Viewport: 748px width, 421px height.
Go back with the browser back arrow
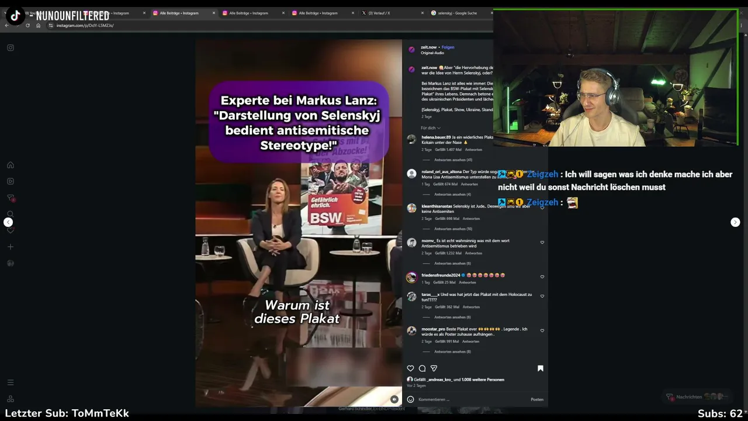pyautogui.click(x=6, y=26)
